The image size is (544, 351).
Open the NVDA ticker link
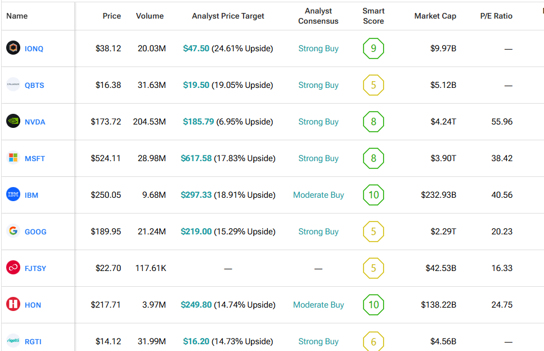click(35, 122)
